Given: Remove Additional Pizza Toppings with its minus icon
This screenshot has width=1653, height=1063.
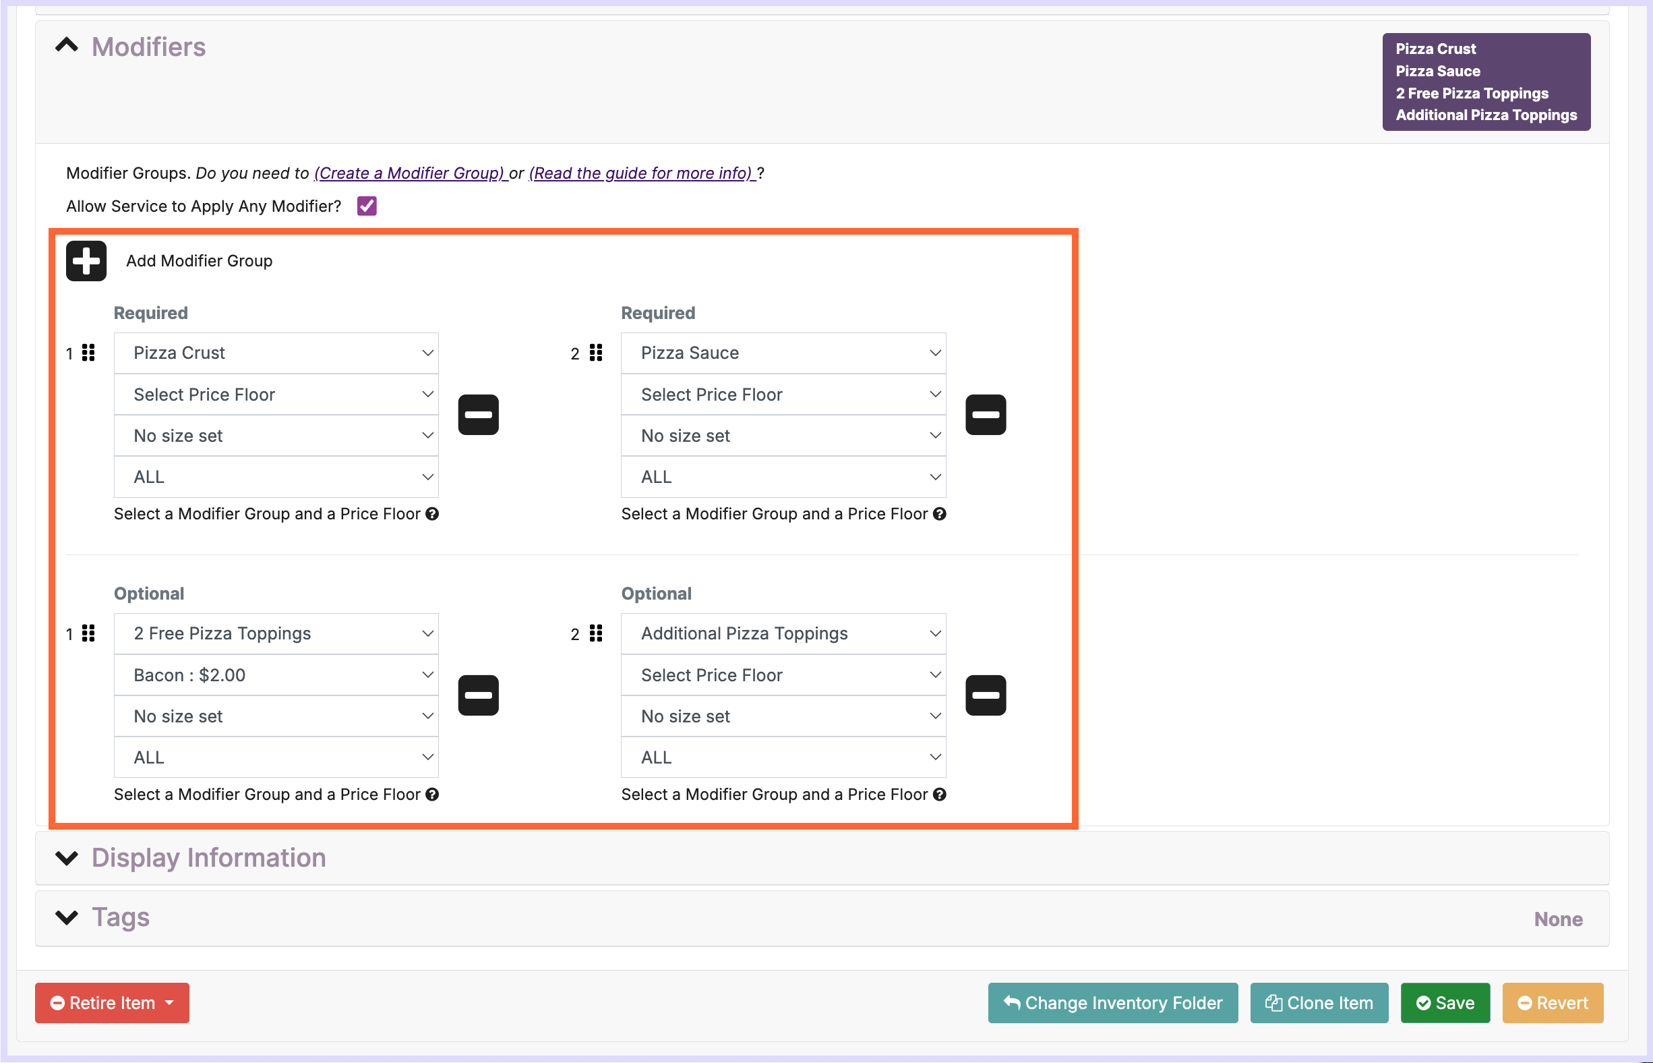Looking at the screenshot, I should click(985, 695).
